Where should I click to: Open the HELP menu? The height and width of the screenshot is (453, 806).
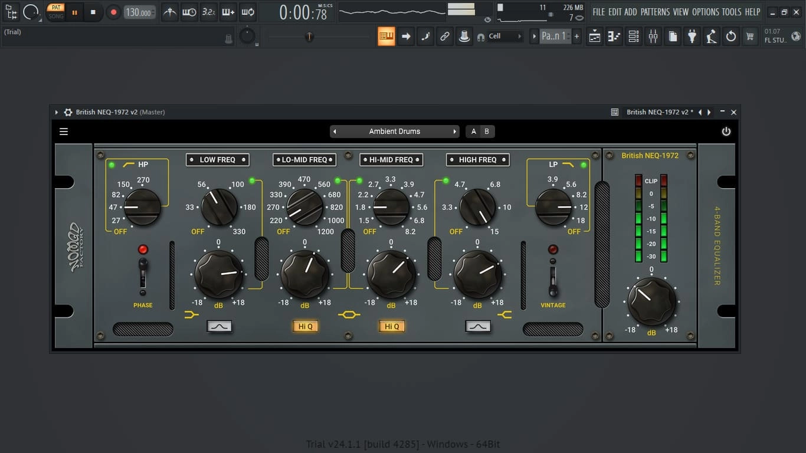(x=752, y=12)
